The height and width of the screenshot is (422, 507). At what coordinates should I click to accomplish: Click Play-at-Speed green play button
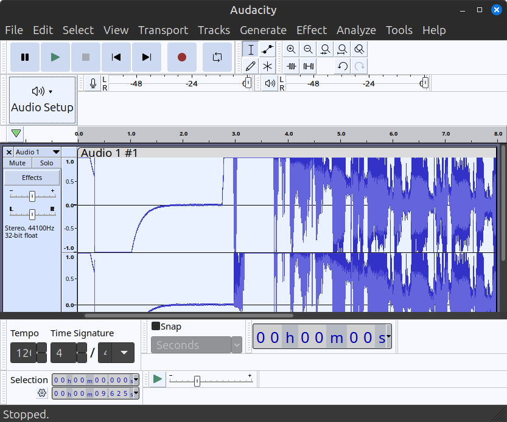click(x=158, y=379)
